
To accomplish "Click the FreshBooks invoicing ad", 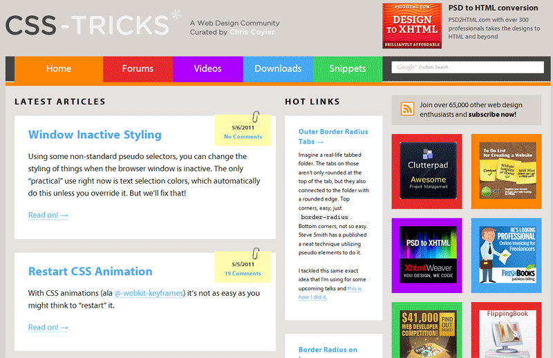I will point(507,255).
